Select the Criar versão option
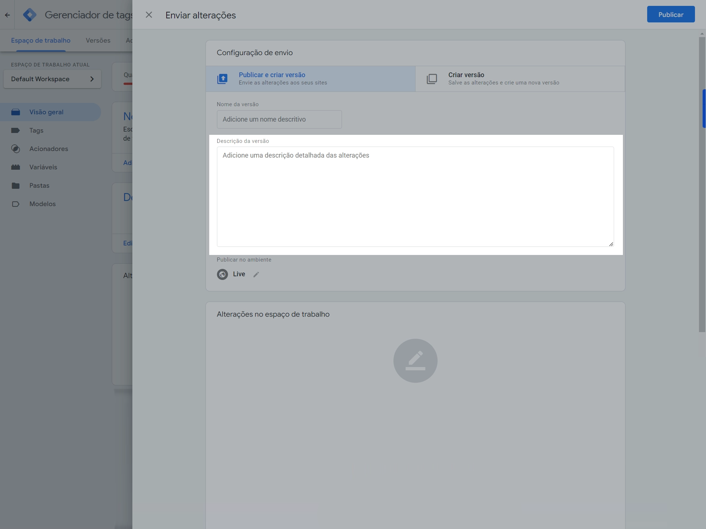The image size is (706, 529). click(520, 79)
